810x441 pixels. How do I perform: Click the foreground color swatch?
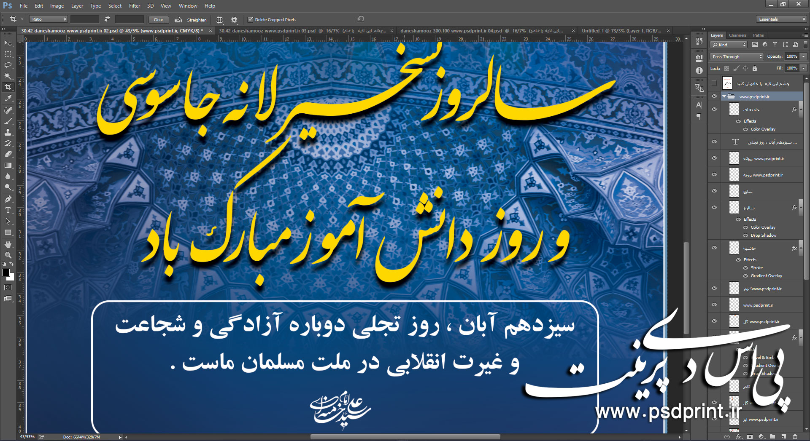6,273
